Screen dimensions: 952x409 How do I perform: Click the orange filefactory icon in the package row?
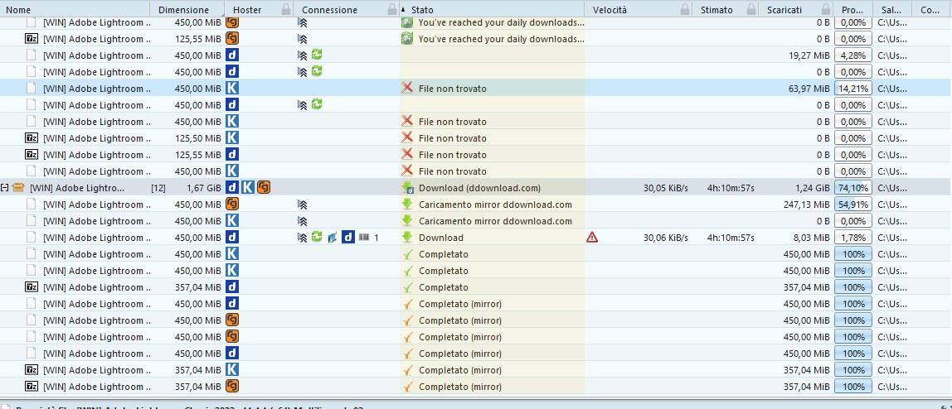click(x=264, y=187)
